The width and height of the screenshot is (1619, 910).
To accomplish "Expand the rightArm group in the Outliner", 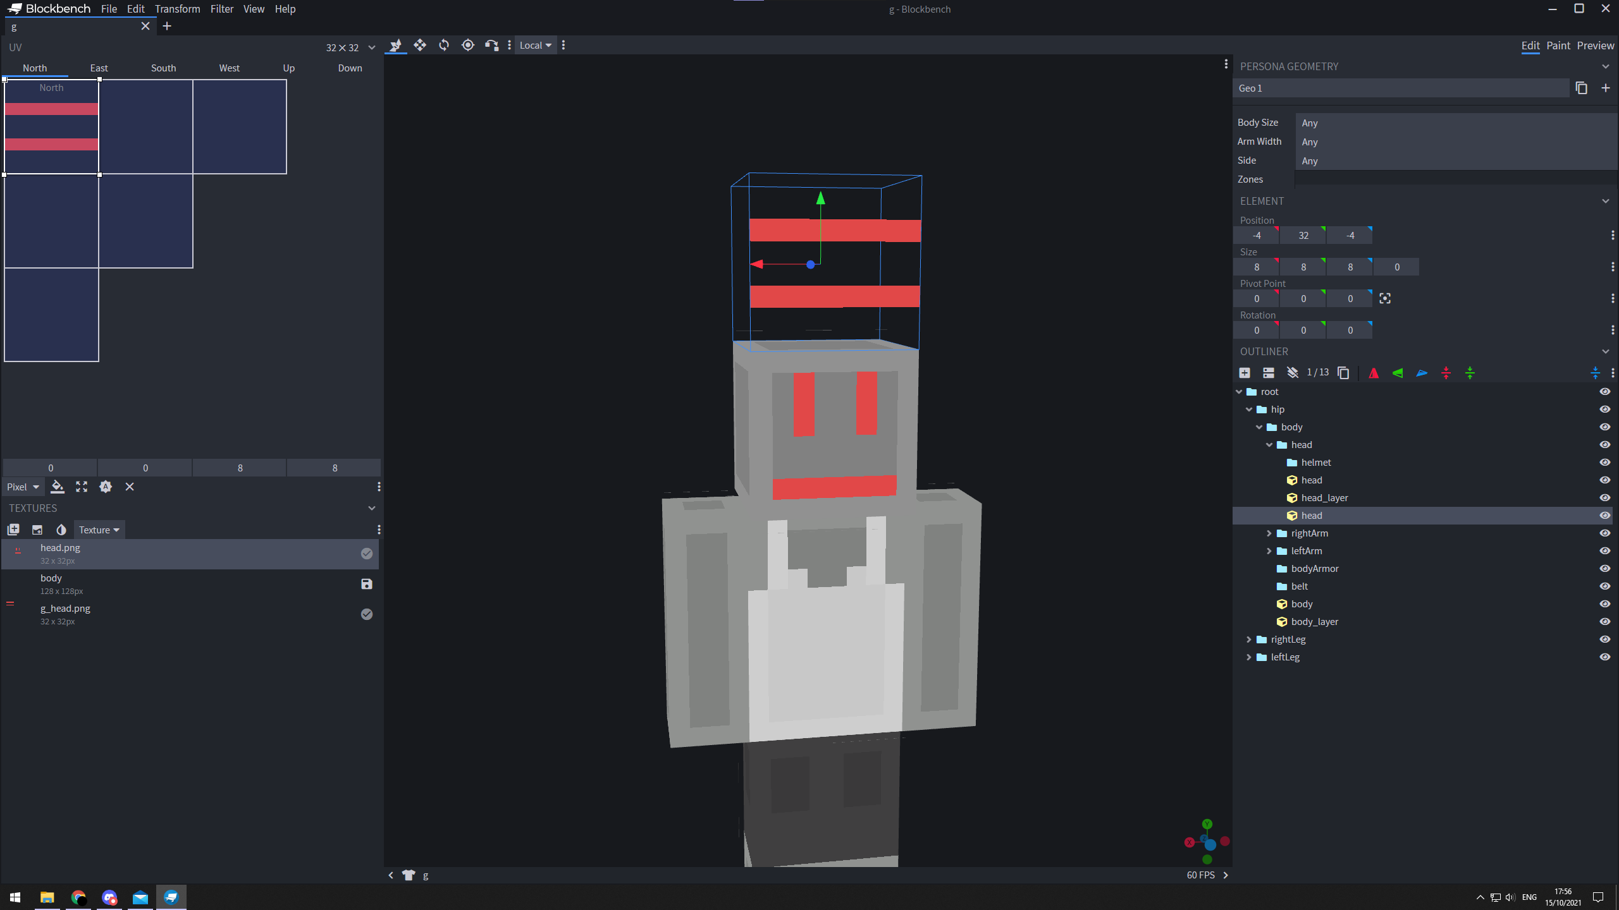I will coord(1269,533).
